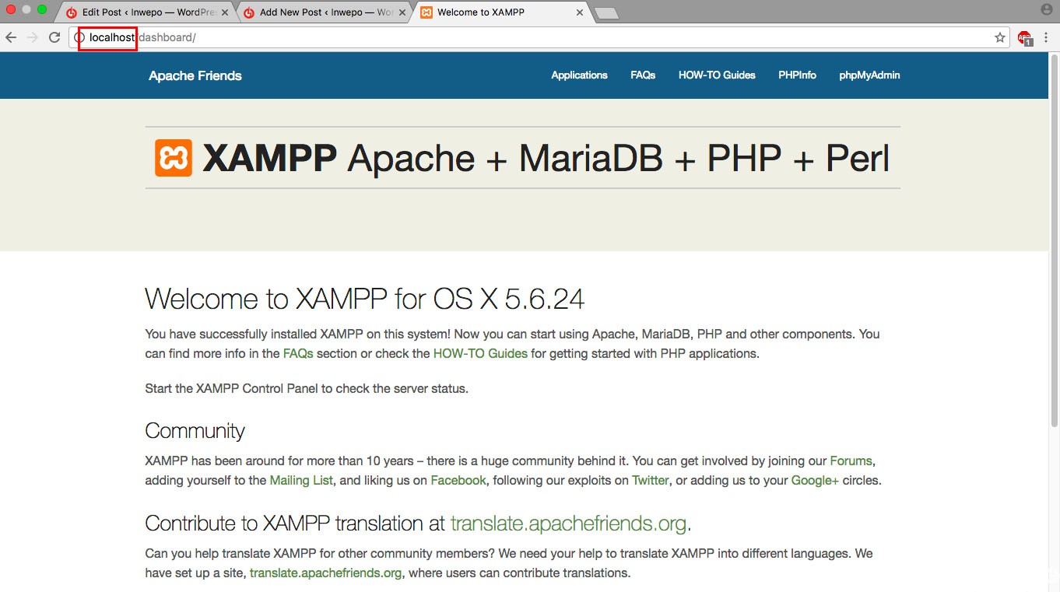This screenshot has height=592, width=1060.
Task: Click the Apache Friends header link
Action: 195,75
